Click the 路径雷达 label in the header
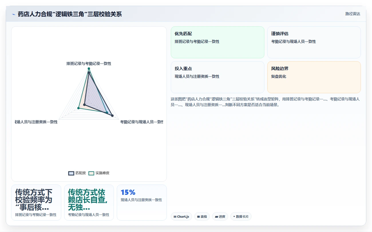Viewport: 372px width, 232px height. (x=353, y=14)
